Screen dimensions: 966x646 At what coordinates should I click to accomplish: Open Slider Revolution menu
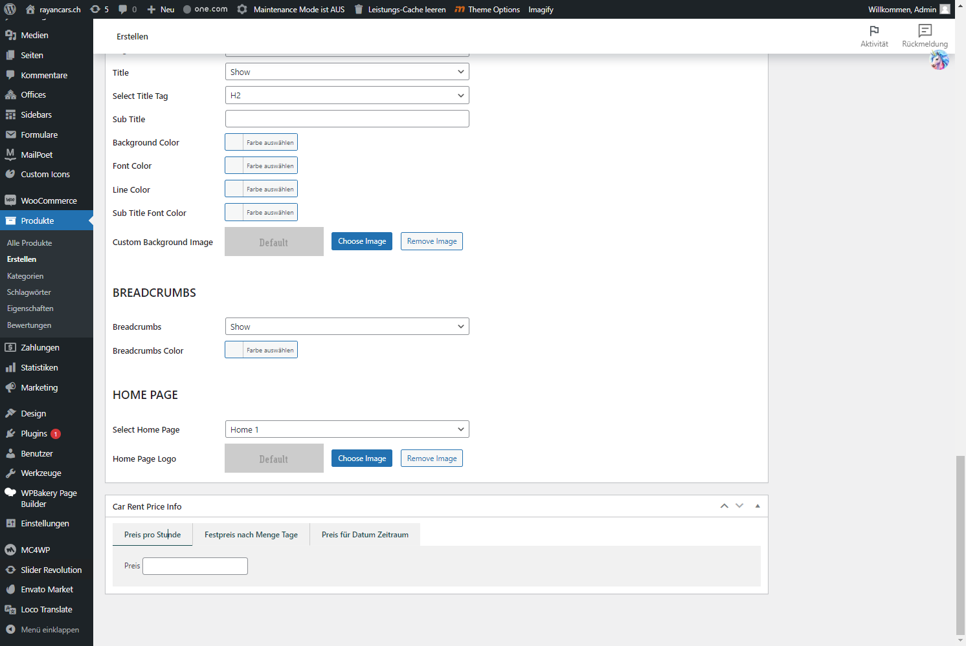pyautogui.click(x=47, y=570)
